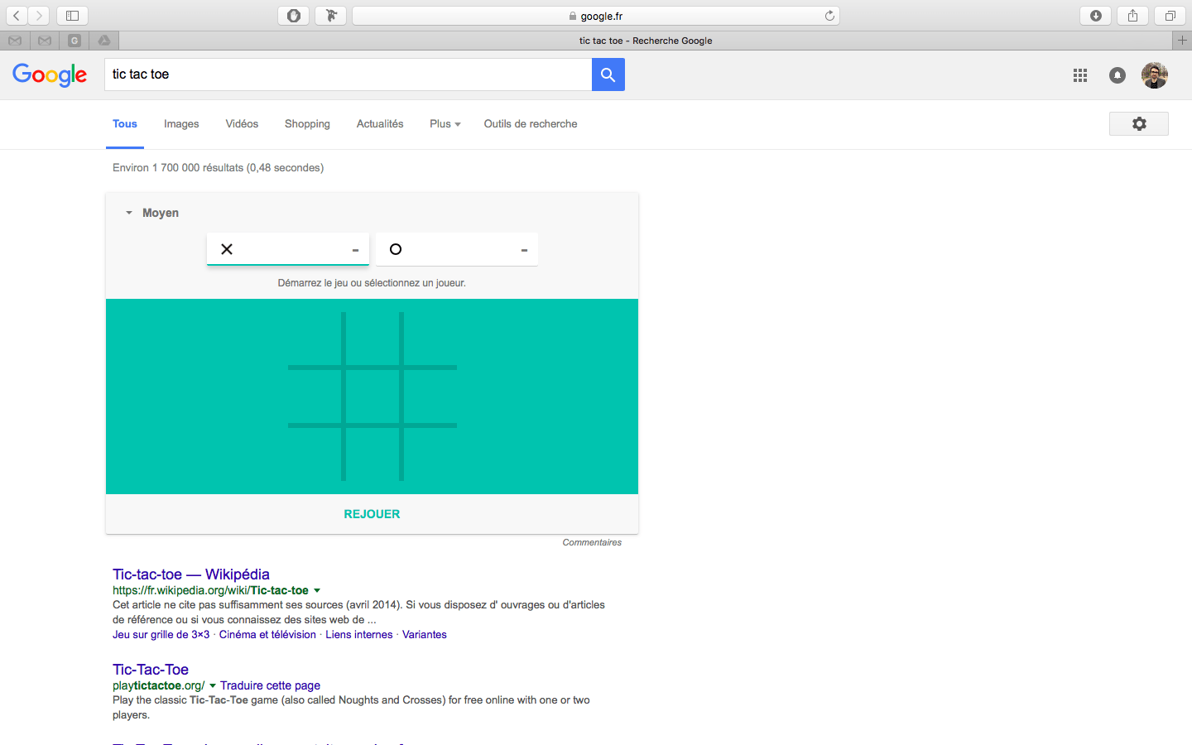
Task: Show the Safari sidebar
Action: pyautogui.click(x=72, y=16)
